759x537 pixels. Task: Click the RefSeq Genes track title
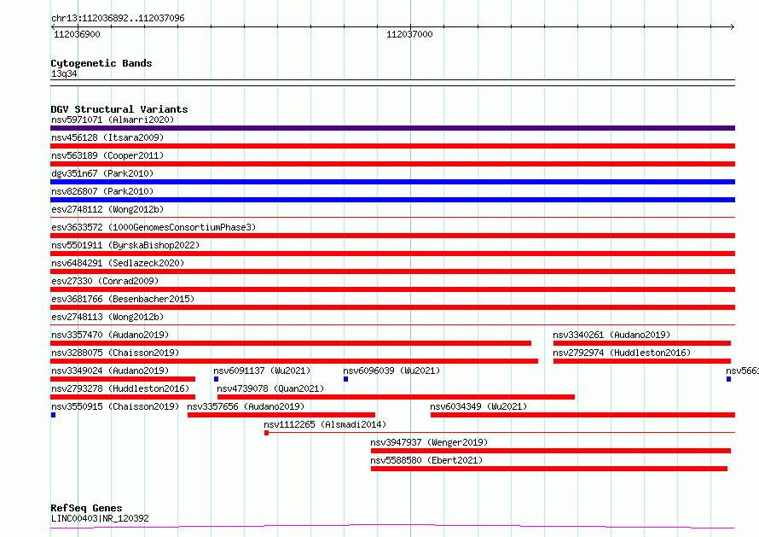[x=86, y=508]
